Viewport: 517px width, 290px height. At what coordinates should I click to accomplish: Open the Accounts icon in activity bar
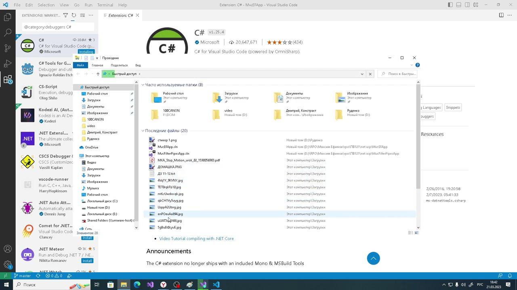(8, 249)
